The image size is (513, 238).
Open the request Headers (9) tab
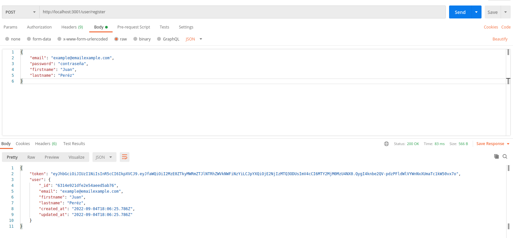click(72, 27)
